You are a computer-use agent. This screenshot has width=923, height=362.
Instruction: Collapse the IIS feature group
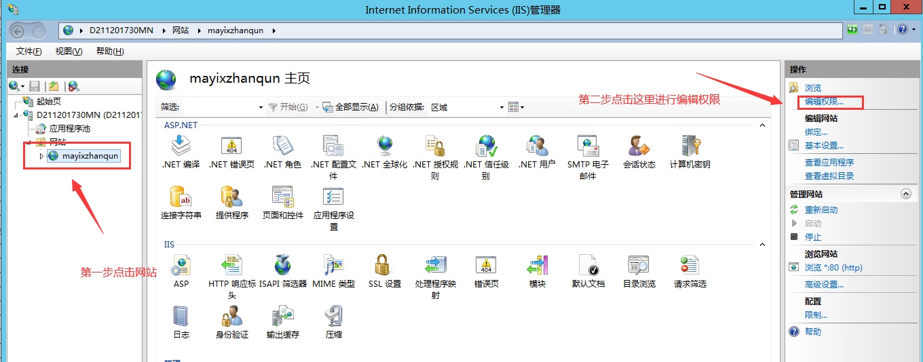[x=762, y=245]
